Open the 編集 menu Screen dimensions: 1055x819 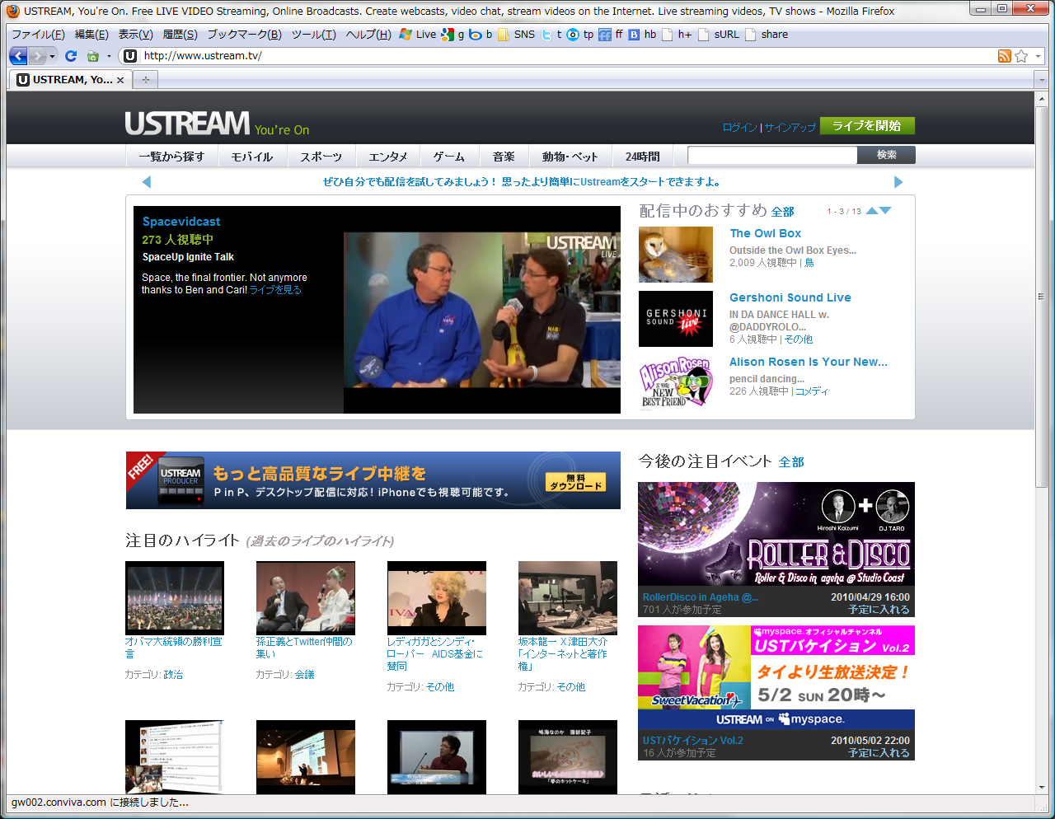click(91, 35)
